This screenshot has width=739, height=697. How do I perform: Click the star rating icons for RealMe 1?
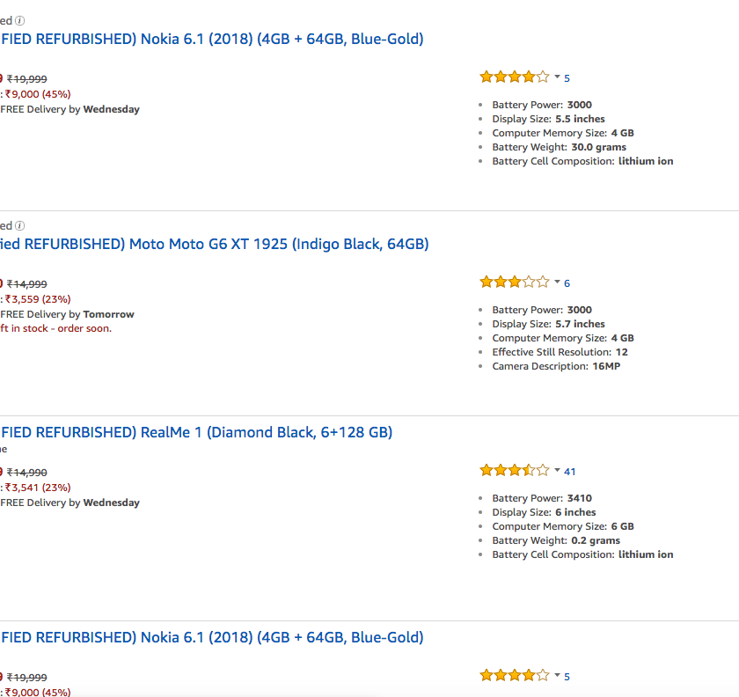[x=514, y=471]
